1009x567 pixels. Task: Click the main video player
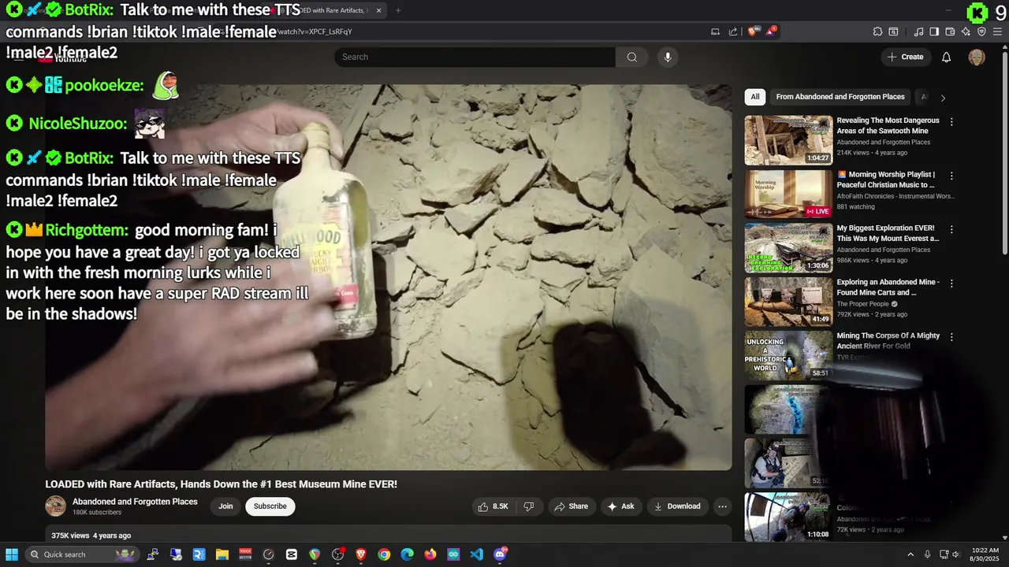(389, 277)
